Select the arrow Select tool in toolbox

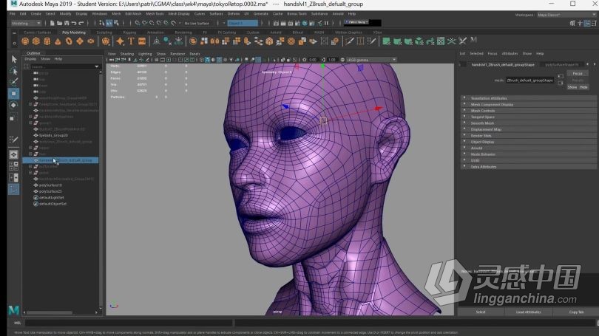tap(14, 60)
